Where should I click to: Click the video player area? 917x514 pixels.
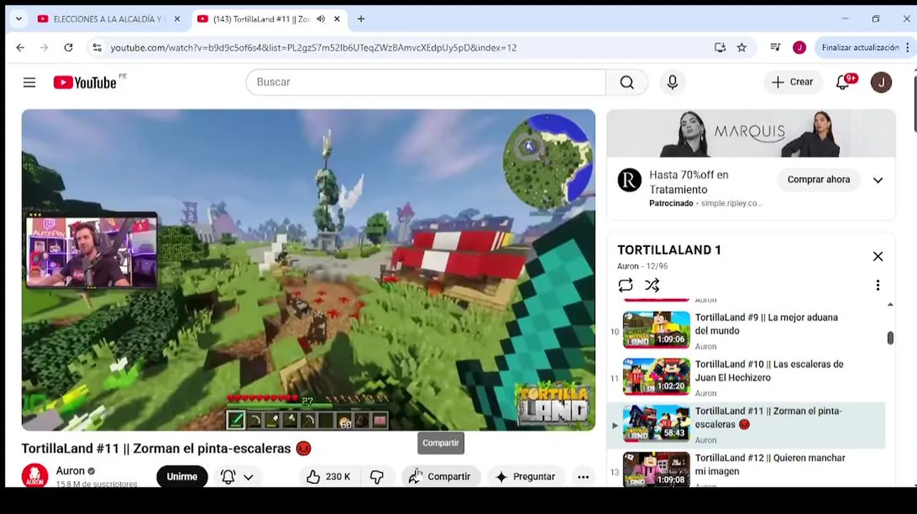point(308,270)
